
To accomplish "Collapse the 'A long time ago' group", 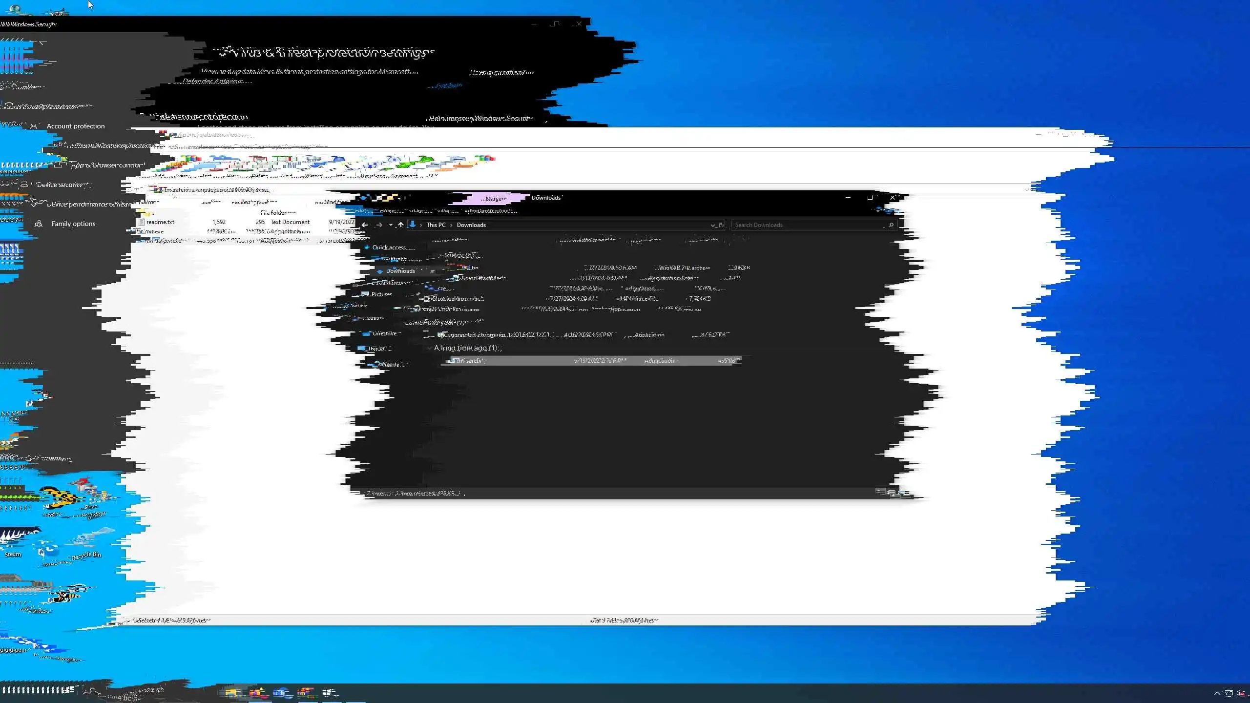I will 429,348.
